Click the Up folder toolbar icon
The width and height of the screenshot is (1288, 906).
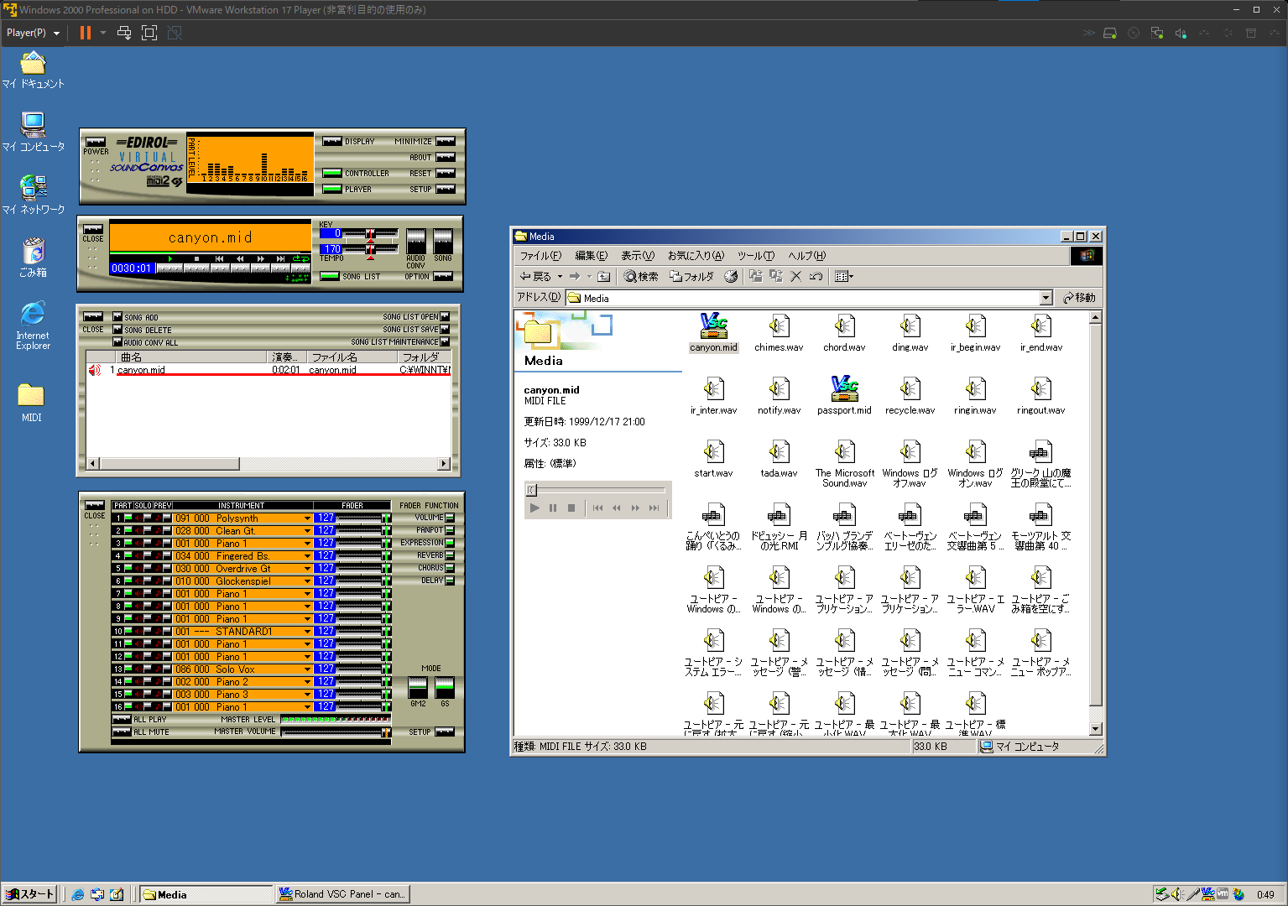(603, 276)
